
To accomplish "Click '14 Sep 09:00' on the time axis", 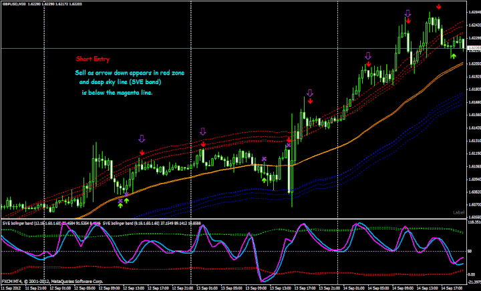I will 404,288.
